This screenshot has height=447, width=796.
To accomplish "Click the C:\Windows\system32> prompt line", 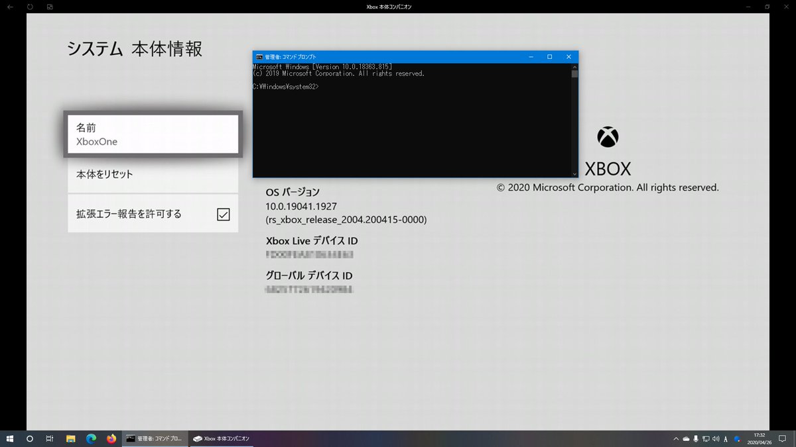I will coord(286,87).
